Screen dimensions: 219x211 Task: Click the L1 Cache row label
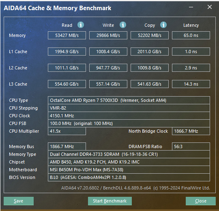pyautogui.click(x=18, y=52)
